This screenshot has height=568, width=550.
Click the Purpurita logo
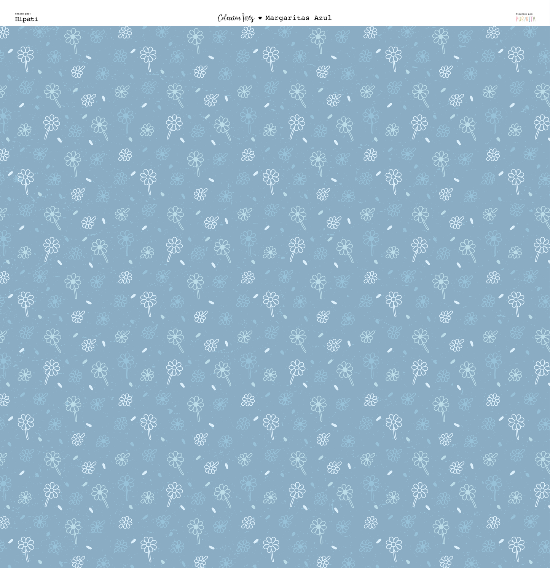click(526, 19)
